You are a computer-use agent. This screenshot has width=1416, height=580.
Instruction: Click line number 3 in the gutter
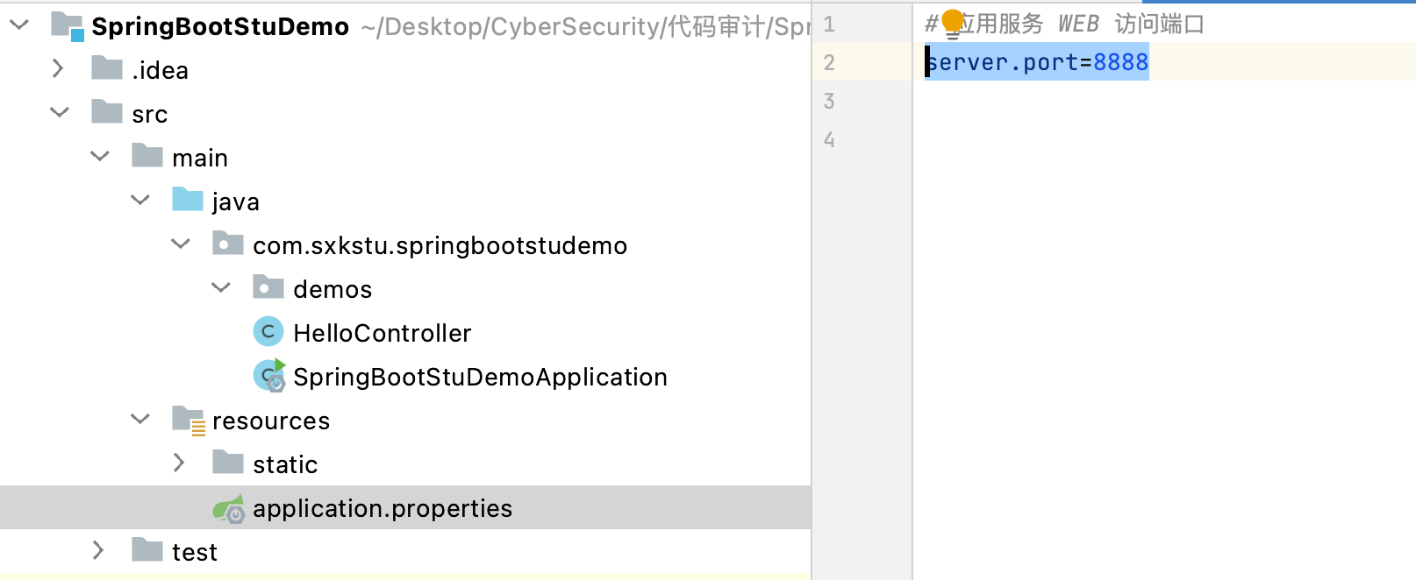pos(829,101)
